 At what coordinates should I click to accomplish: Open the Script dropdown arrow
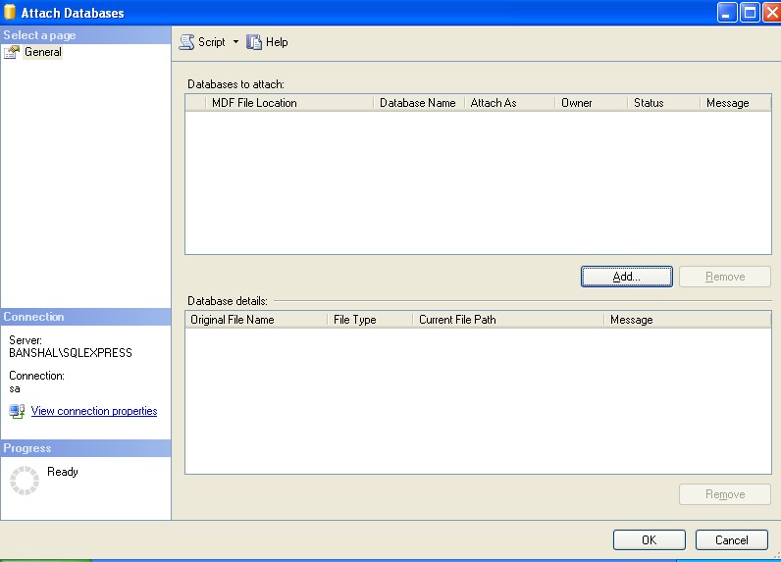coord(235,42)
